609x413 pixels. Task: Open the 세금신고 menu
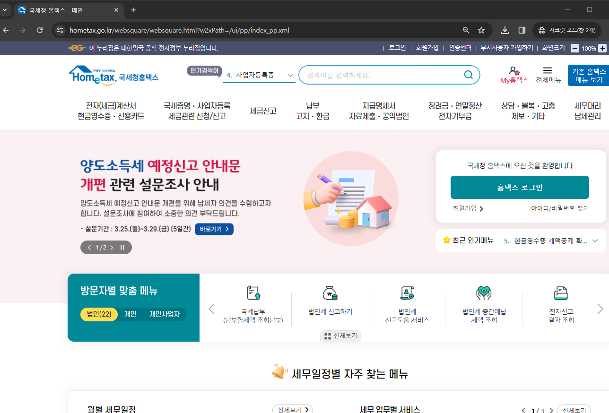pyautogui.click(x=263, y=111)
